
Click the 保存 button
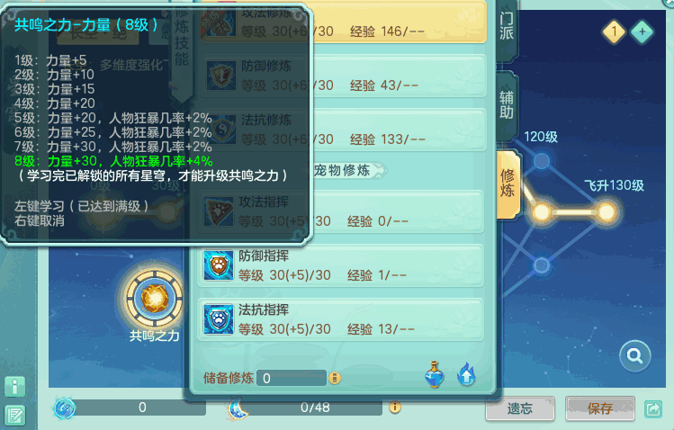[x=599, y=408]
